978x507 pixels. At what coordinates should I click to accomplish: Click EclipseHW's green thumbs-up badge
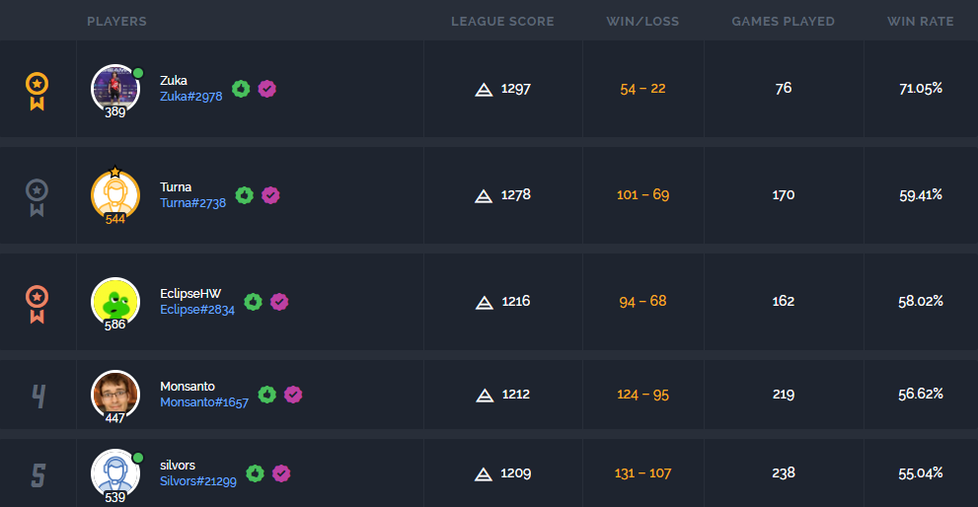[253, 302]
